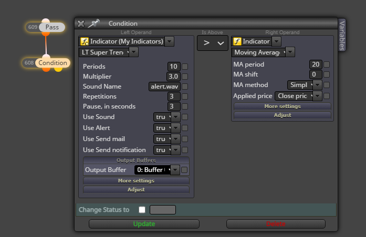Tick the checkbox next to Use Sound
Viewport: 366px width, 237px height.
click(x=185, y=117)
